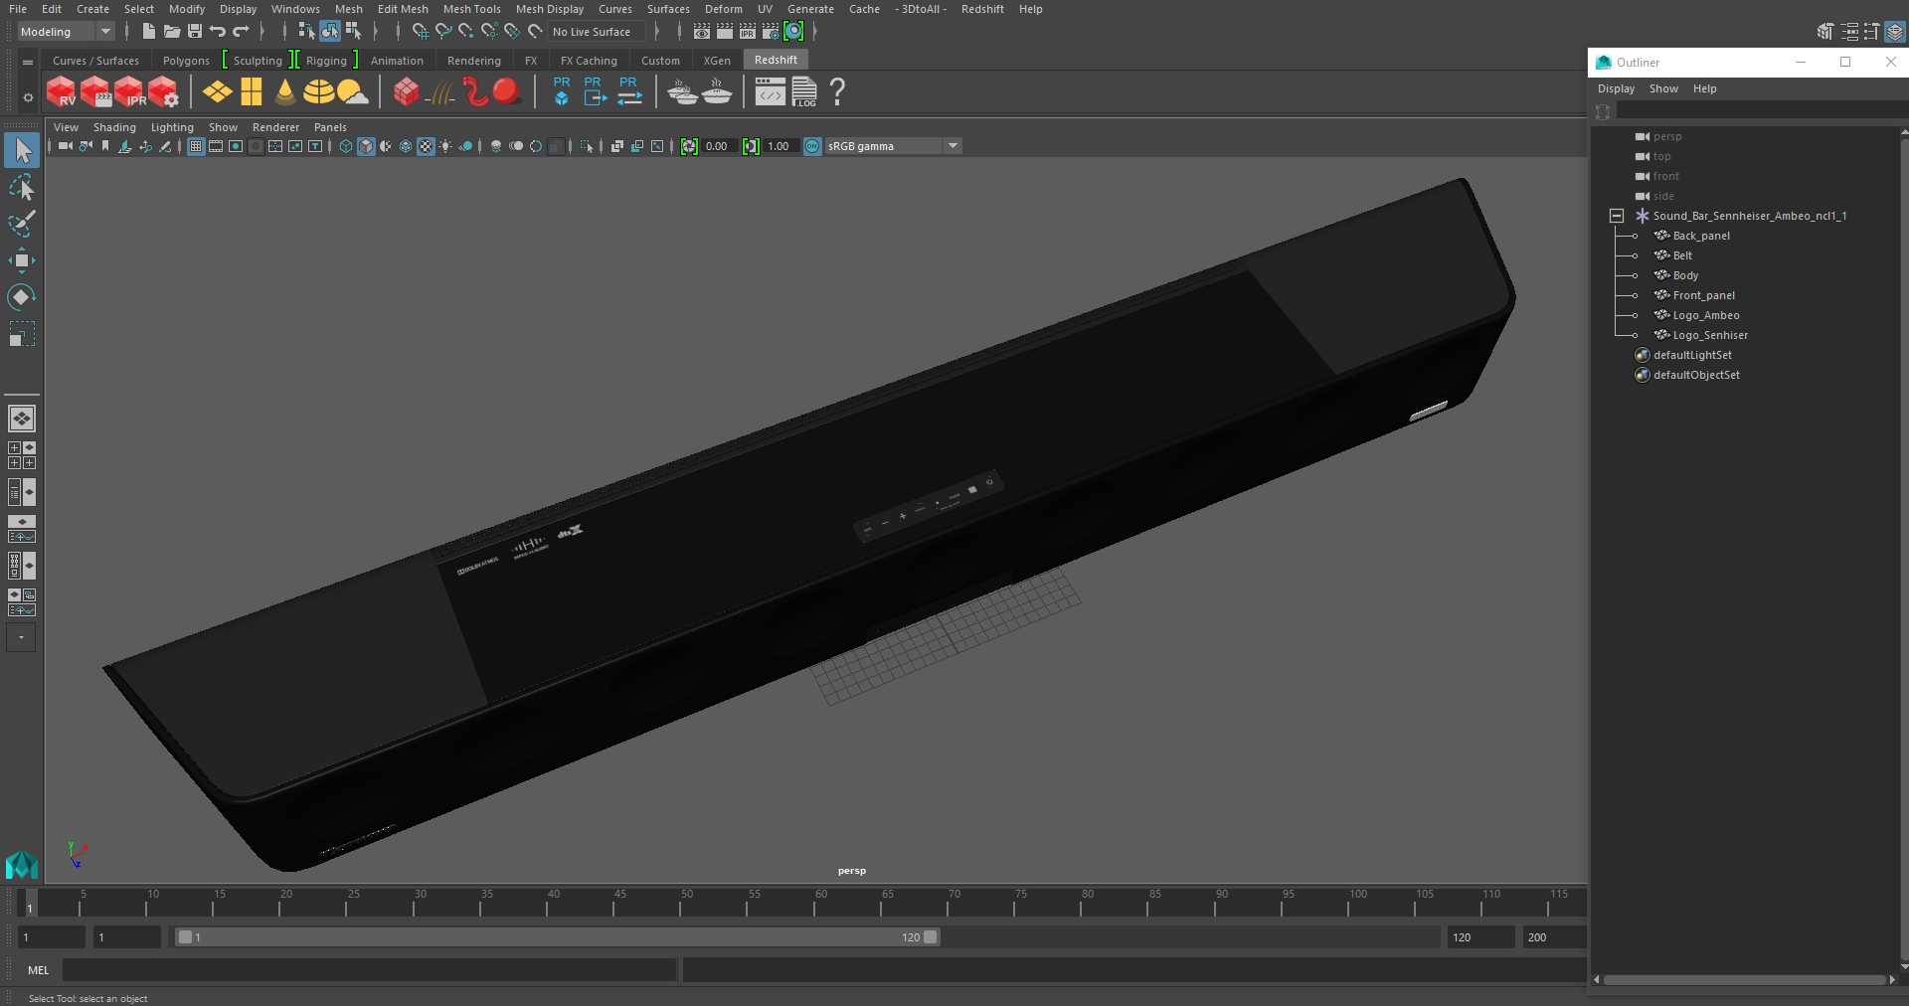Activate the Move tool in toolbox

[21, 260]
